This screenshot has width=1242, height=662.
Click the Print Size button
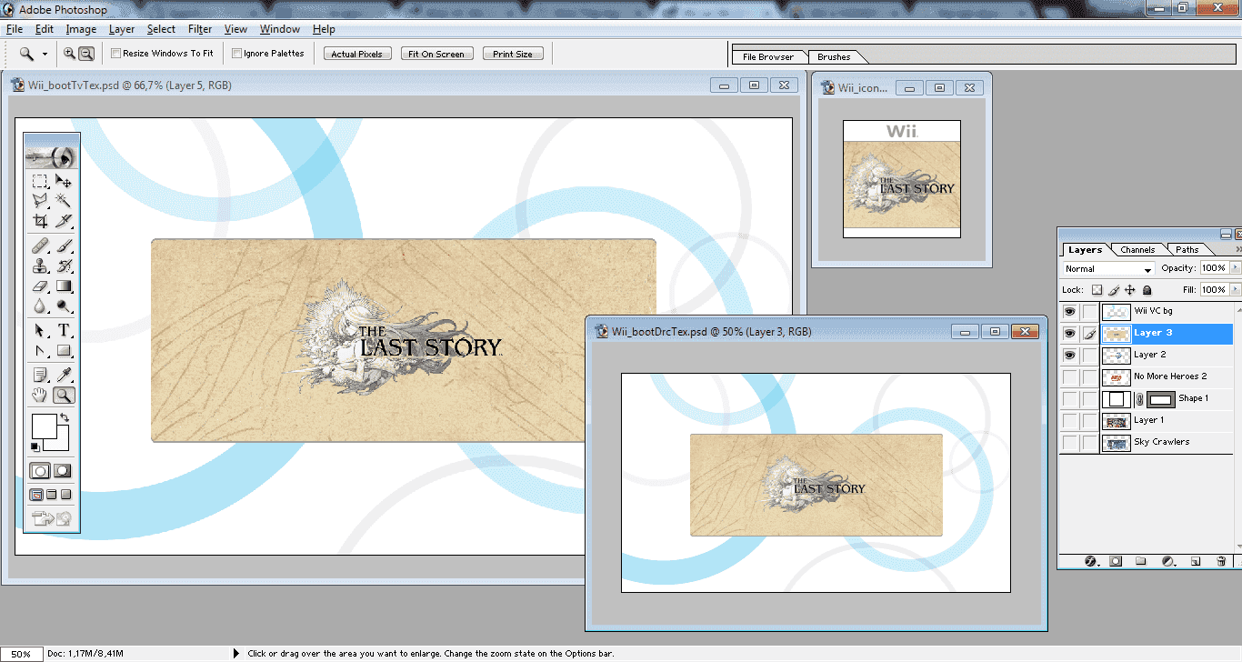coord(513,54)
